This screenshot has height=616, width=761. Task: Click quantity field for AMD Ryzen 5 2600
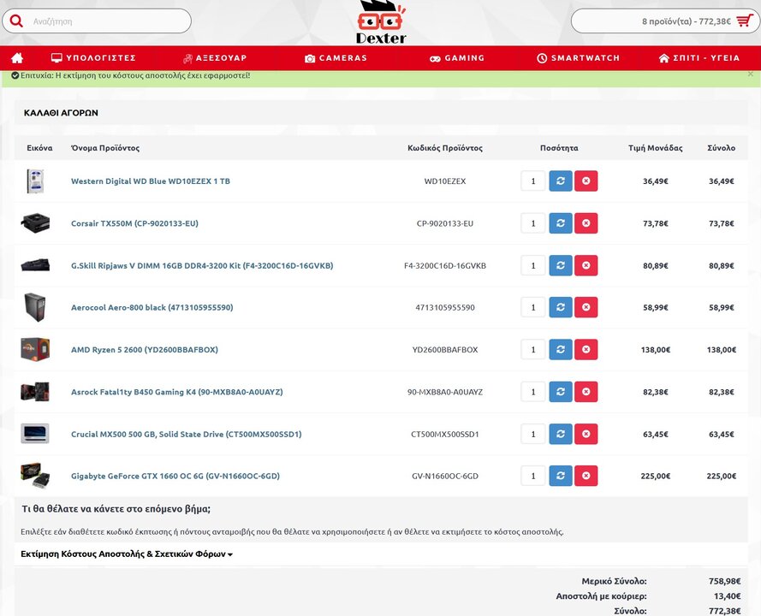click(x=533, y=350)
